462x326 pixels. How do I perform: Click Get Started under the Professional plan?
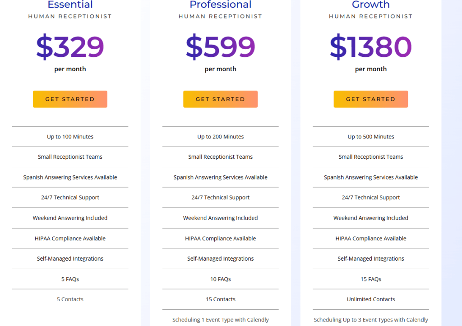pos(220,99)
